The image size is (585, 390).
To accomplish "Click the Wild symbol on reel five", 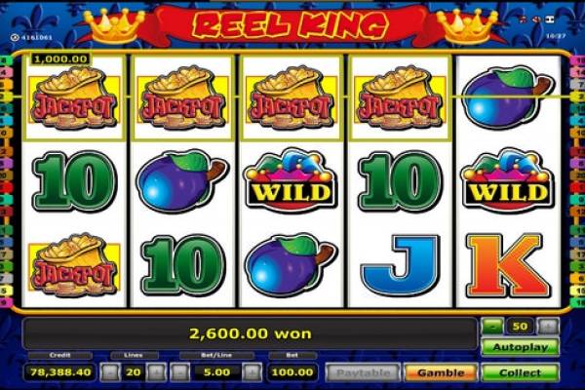I will click(507, 180).
